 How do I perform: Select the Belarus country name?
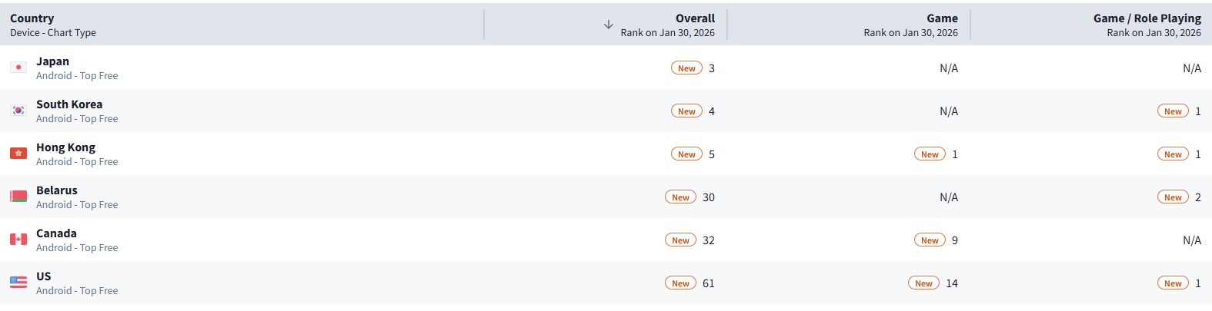[57, 190]
